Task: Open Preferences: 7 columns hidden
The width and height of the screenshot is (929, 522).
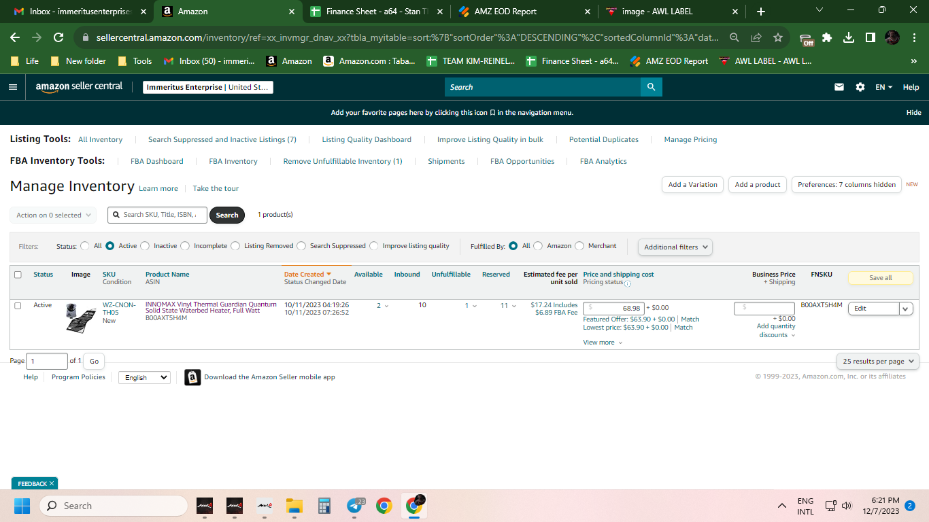Action: tap(847, 184)
